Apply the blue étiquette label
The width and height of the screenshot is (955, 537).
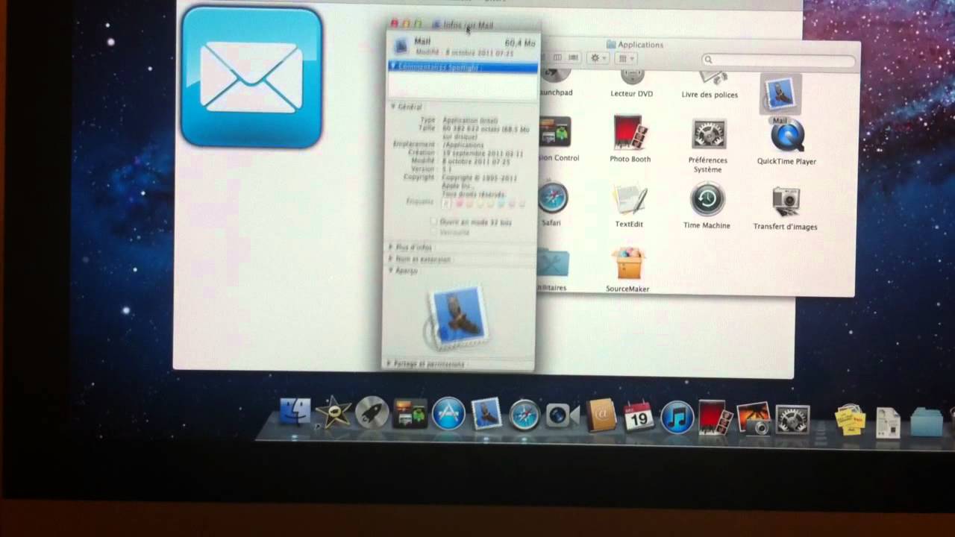click(x=501, y=203)
